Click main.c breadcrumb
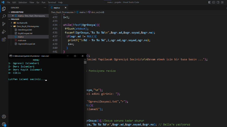 pos(82,12)
